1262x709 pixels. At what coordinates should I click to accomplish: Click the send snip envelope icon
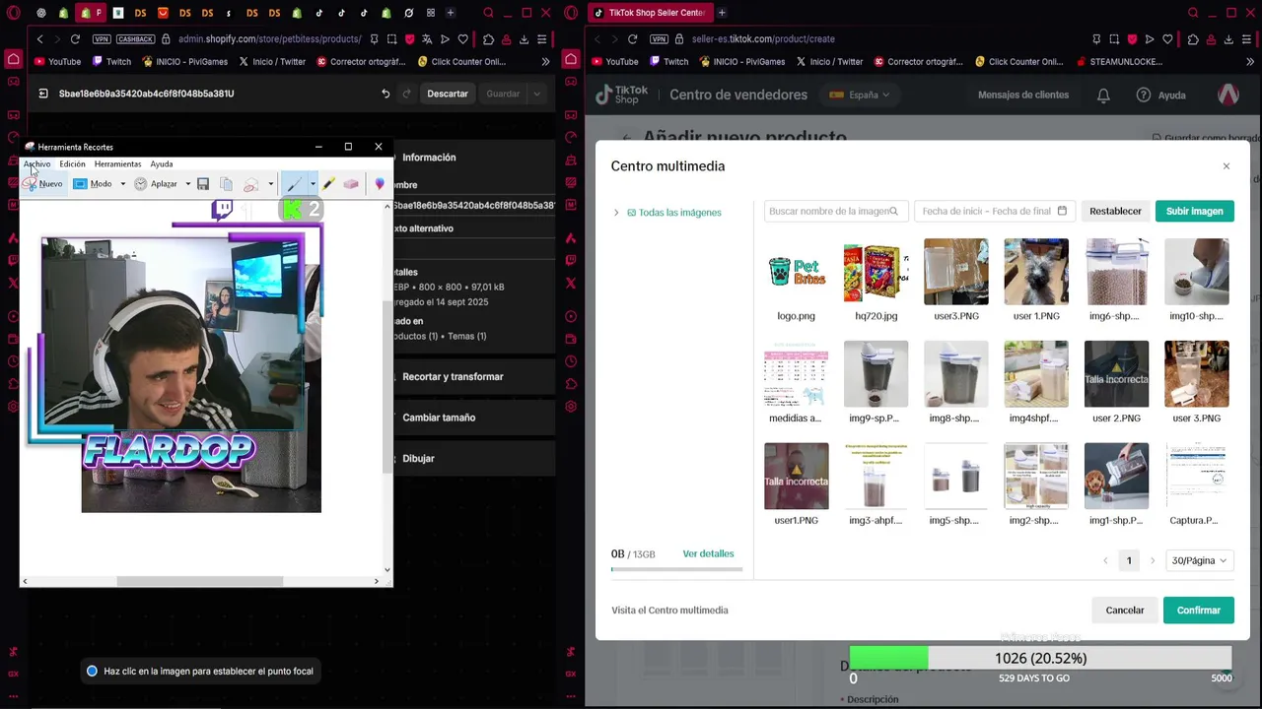pos(250,184)
